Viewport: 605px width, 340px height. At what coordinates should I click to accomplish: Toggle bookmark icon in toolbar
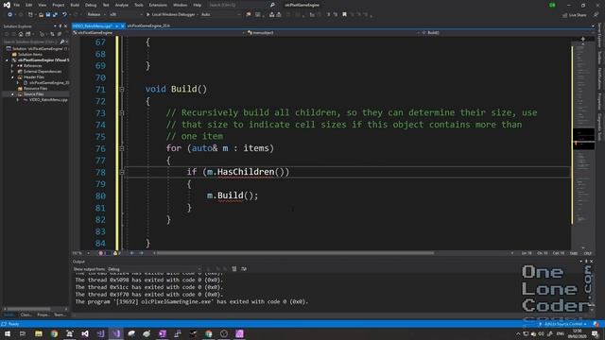(344, 15)
